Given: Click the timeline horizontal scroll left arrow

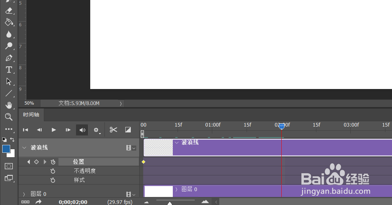Looking at the screenshot, I should 216,202.
